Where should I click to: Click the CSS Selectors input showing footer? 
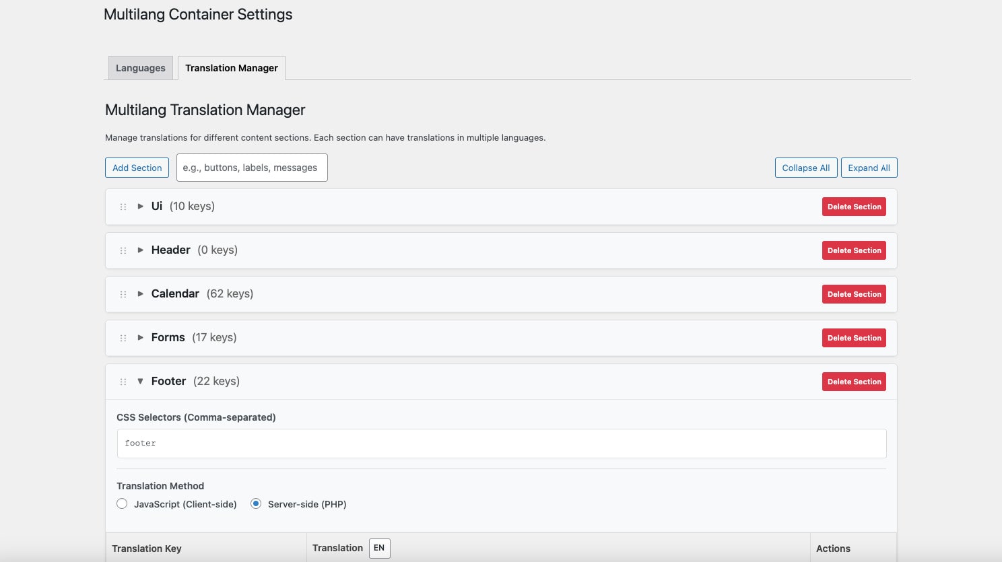[x=501, y=443]
